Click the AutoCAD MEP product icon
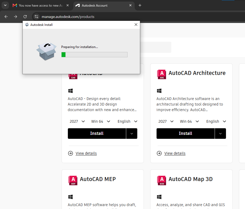Viewport: 245px width, 209px height. point(73,180)
